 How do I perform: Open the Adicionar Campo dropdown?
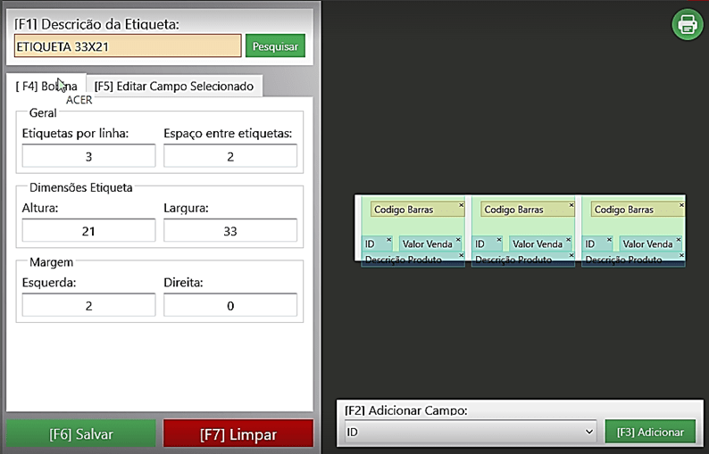470,432
